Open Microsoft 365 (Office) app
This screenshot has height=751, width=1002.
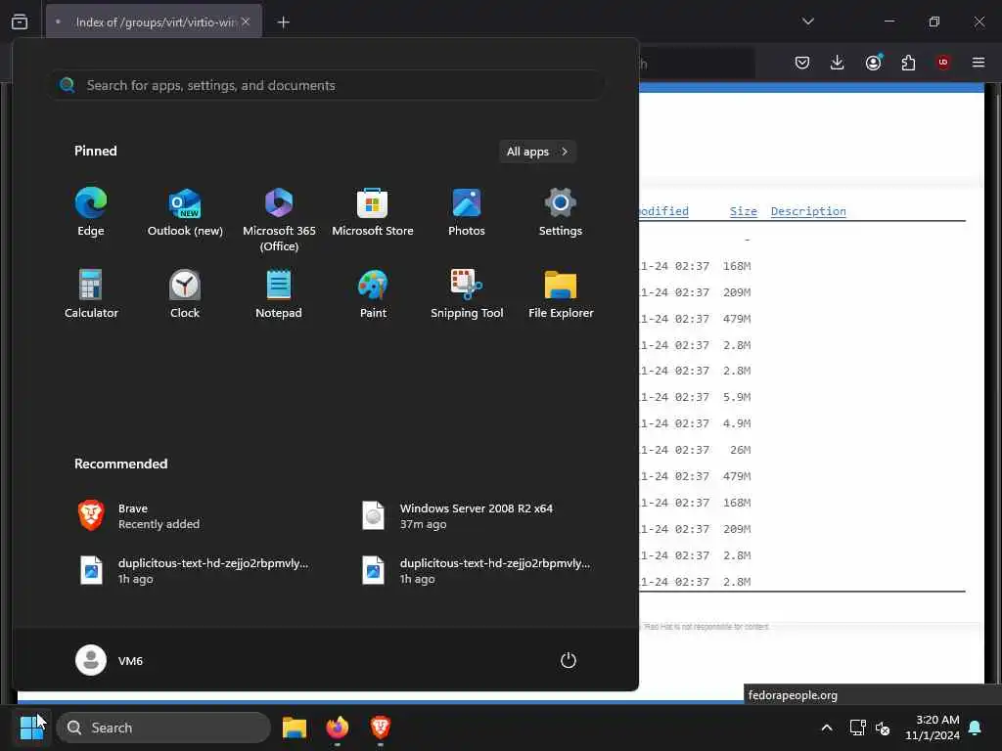[x=279, y=219]
